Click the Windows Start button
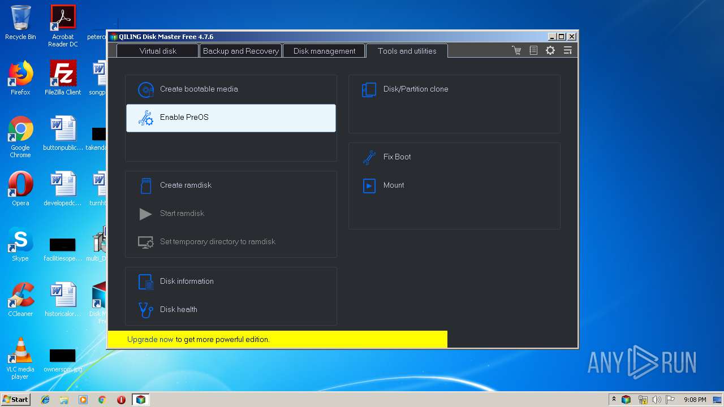Viewport: 724px width, 407px height. pyautogui.click(x=15, y=399)
